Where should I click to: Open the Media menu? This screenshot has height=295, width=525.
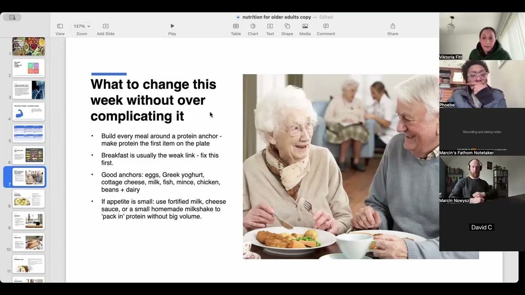click(x=305, y=29)
